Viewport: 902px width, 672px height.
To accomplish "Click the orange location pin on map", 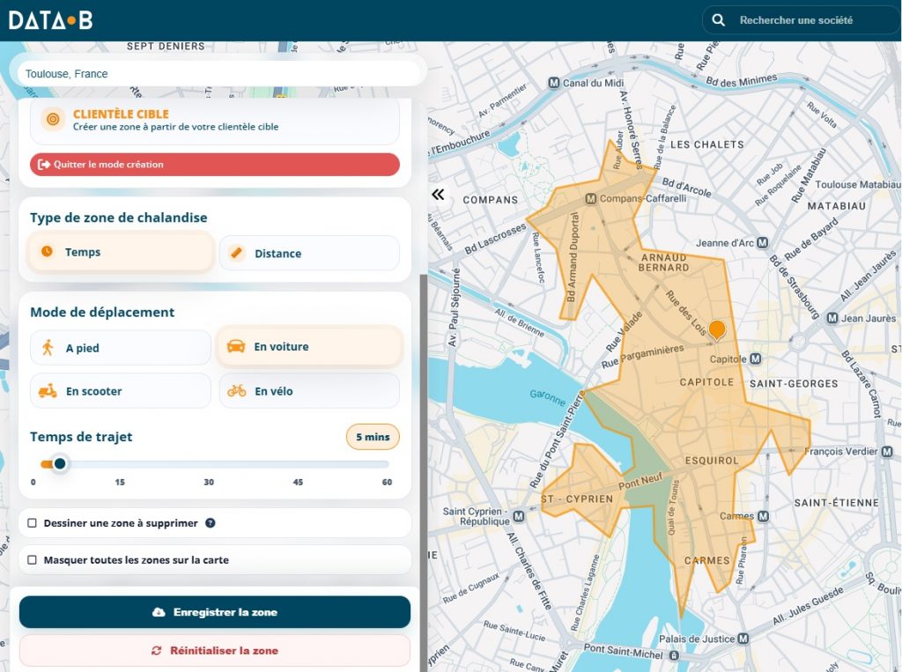I will (x=717, y=330).
